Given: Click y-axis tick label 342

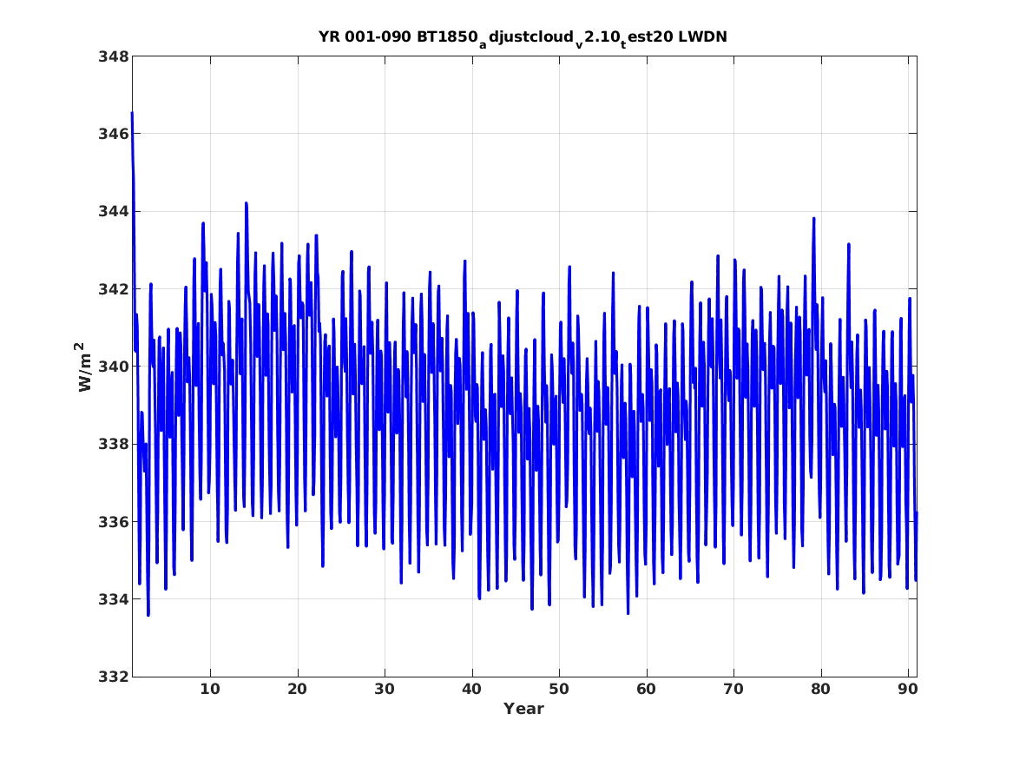Looking at the screenshot, I should click(114, 289).
